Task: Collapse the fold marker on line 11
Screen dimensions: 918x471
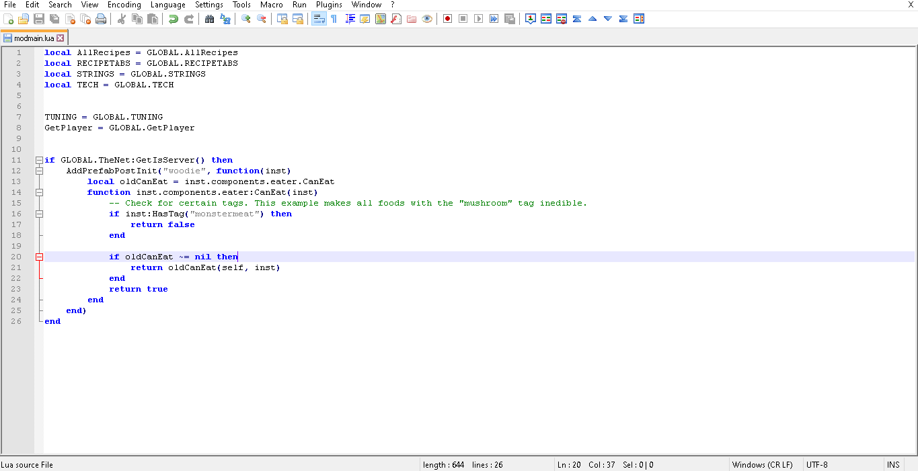Action: coord(39,160)
